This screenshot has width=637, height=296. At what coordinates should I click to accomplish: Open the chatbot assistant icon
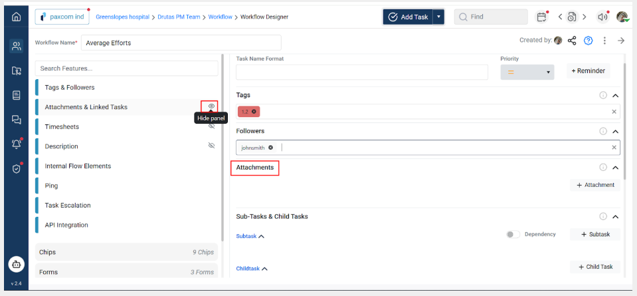coord(17,263)
